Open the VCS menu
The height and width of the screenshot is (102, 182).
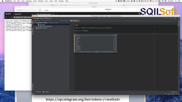pos(56,1)
